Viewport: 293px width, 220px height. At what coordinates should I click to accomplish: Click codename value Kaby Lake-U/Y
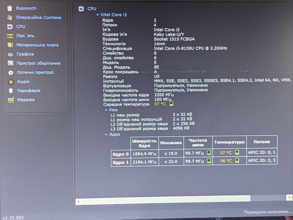(169, 34)
